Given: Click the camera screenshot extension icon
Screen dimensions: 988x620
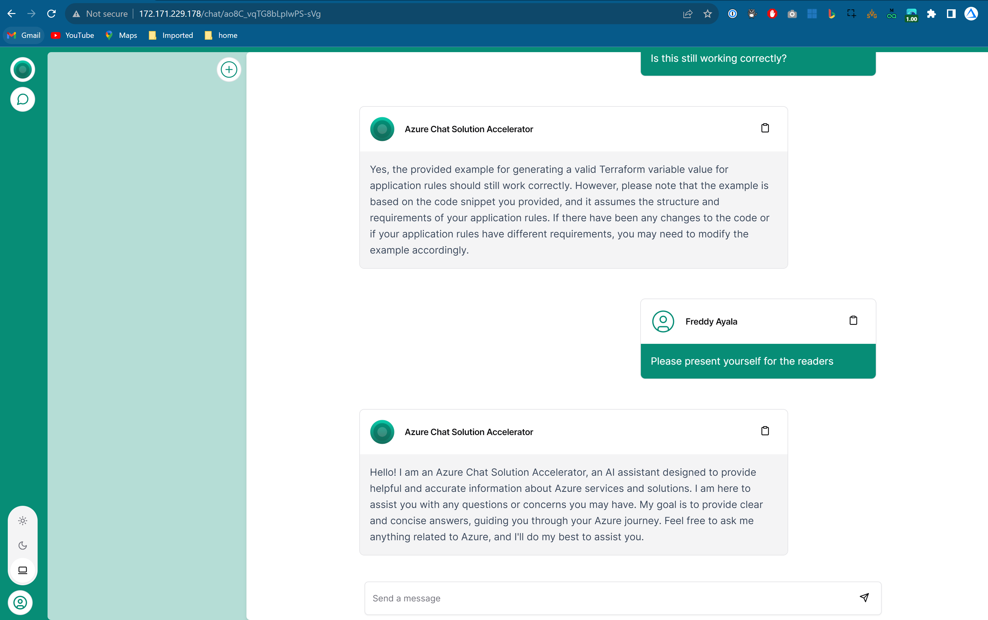Looking at the screenshot, I should click(x=792, y=14).
